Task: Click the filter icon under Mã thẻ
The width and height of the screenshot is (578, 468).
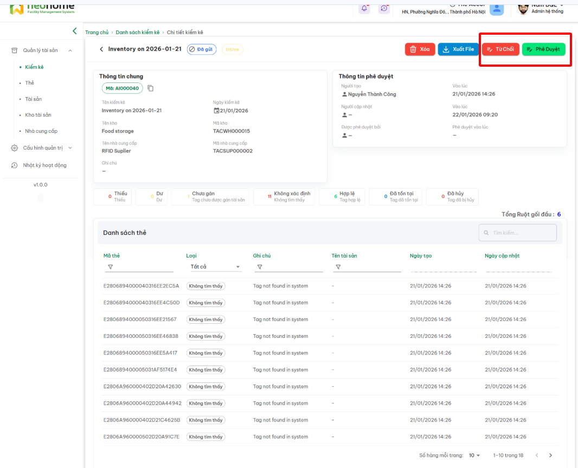Action: (x=111, y=267)
